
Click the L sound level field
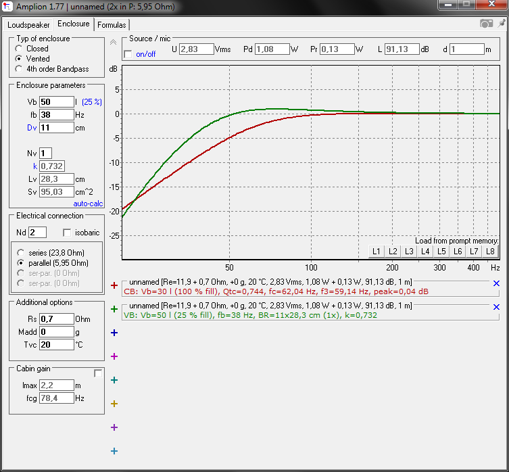[402, 49]
